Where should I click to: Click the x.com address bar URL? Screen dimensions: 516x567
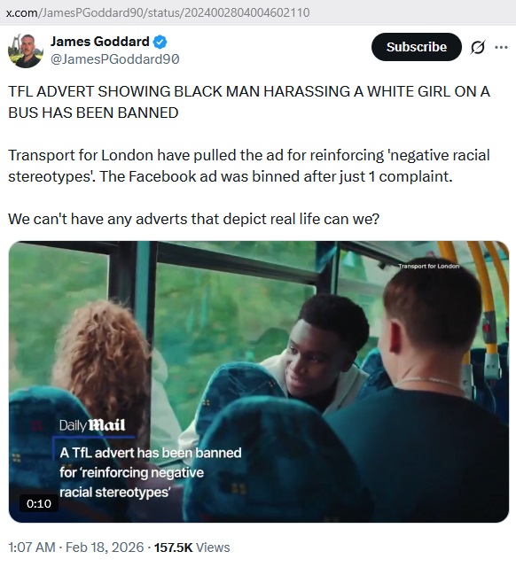pyautogui.click(x=158, y=12)
